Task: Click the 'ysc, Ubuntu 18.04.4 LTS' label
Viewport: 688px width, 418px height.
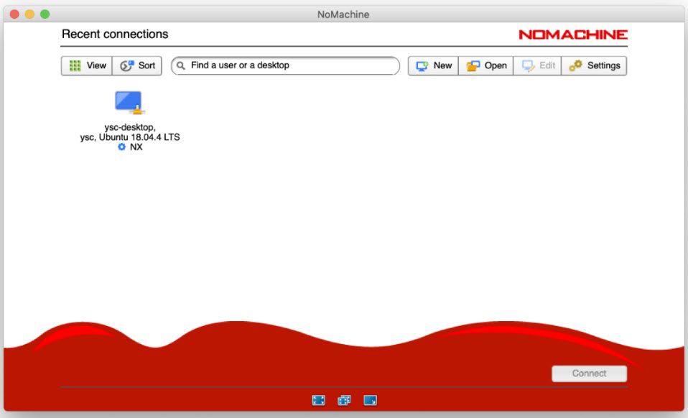Action: [130, 137]
